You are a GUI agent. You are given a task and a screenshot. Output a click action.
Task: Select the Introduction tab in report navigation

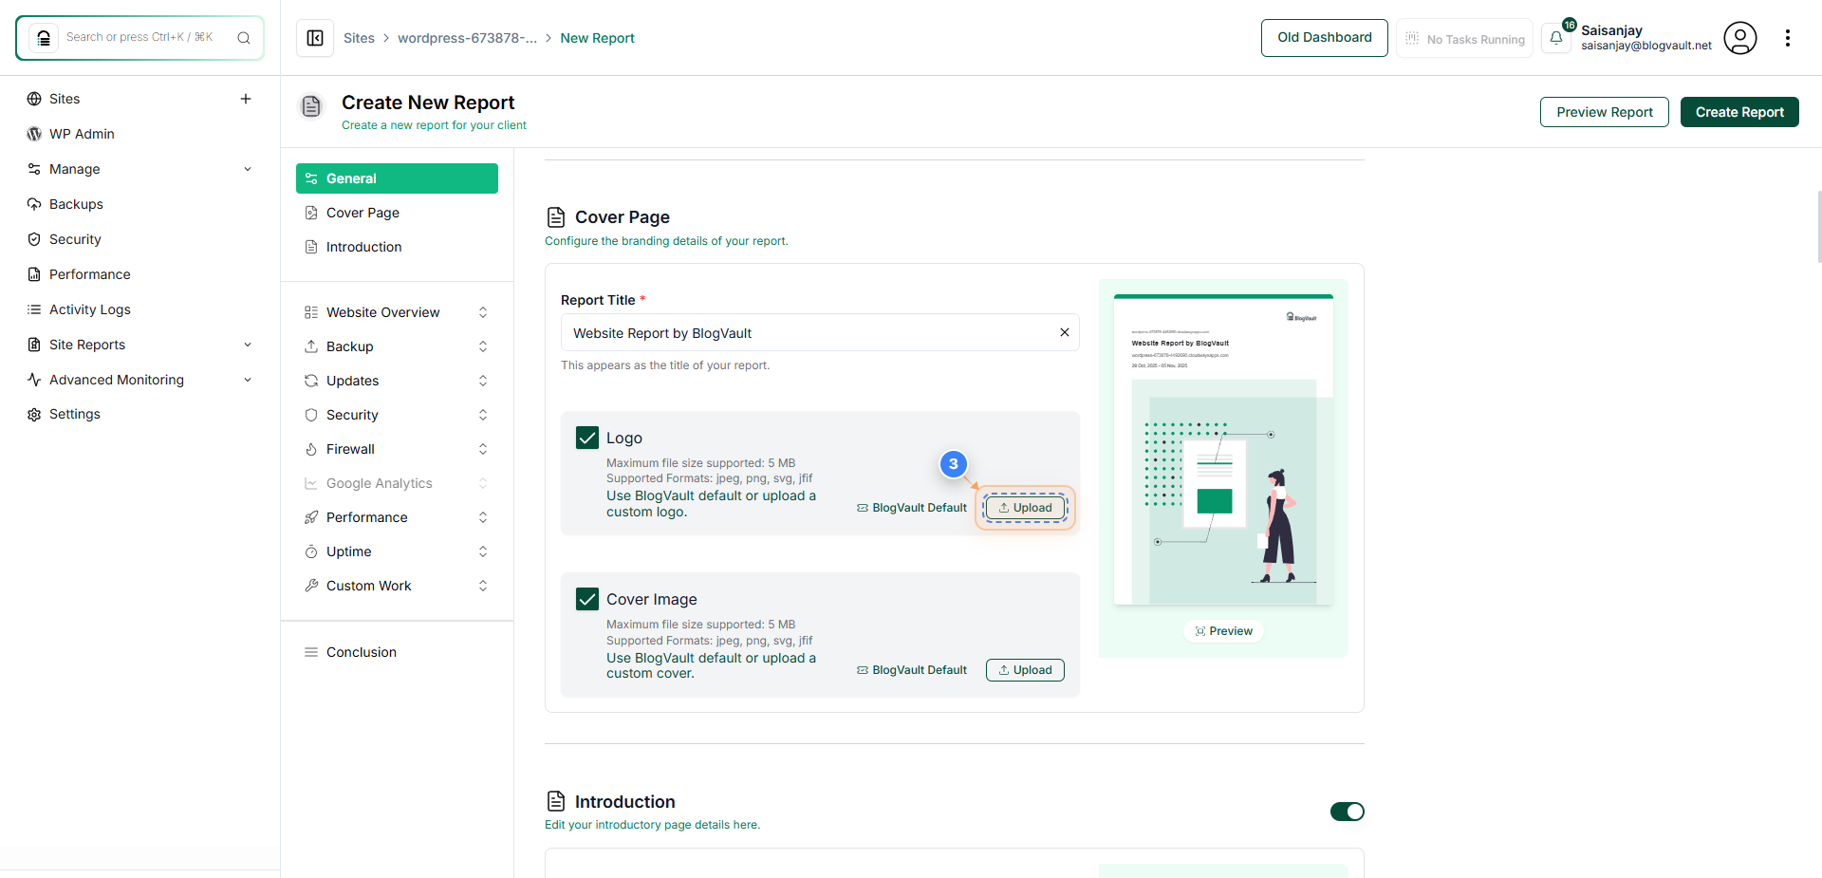(x=363, y=246)
